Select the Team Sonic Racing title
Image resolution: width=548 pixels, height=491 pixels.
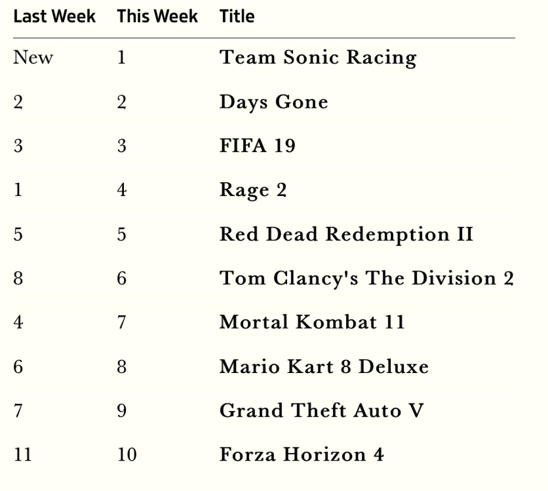pos(317,58)
